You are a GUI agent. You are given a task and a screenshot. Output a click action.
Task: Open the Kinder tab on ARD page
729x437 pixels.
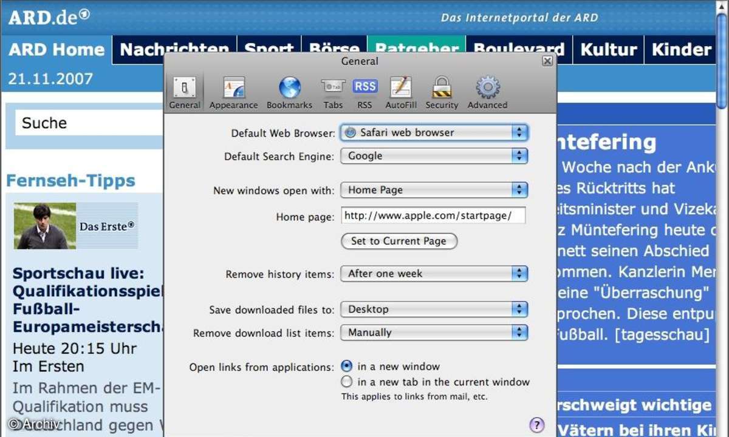coord(681,50)
